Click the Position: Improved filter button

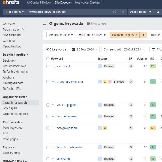(125, 35)
